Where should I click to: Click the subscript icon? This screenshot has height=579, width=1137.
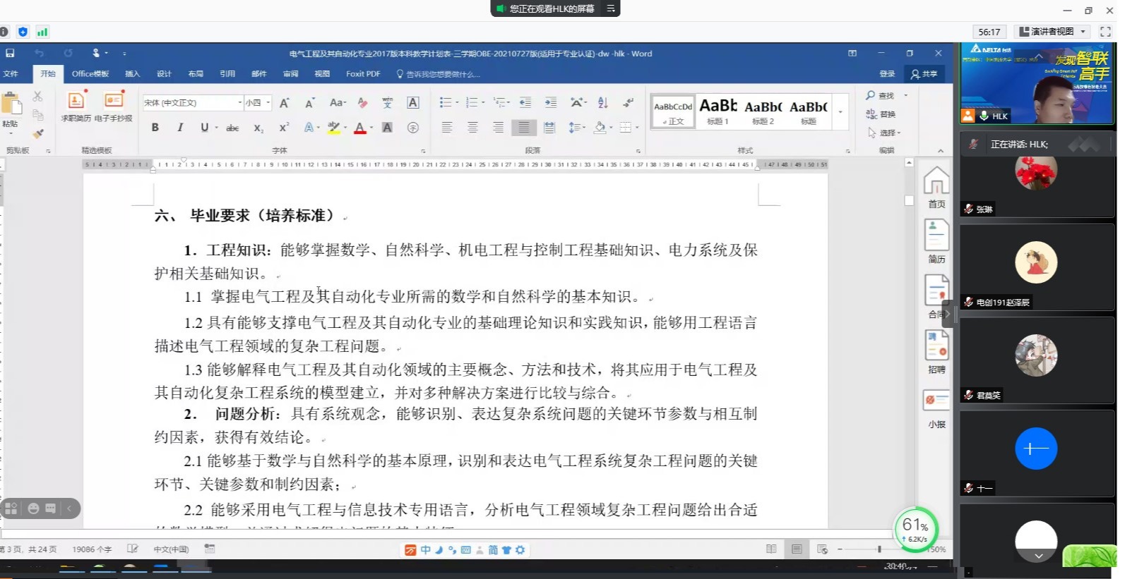[258, 128]
